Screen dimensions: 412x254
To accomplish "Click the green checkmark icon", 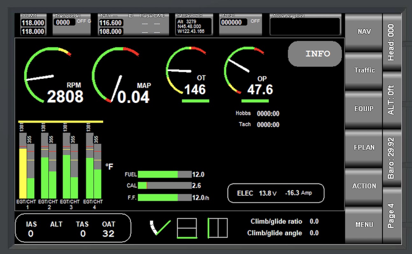I will [160, 228].
